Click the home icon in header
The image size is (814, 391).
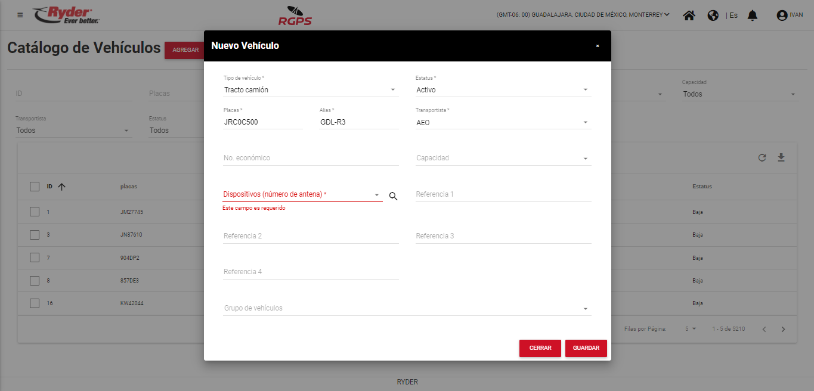(689, 15)
